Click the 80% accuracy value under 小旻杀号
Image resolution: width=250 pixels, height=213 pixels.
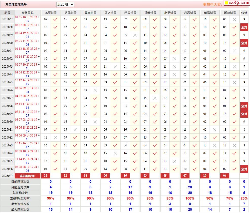170,199
